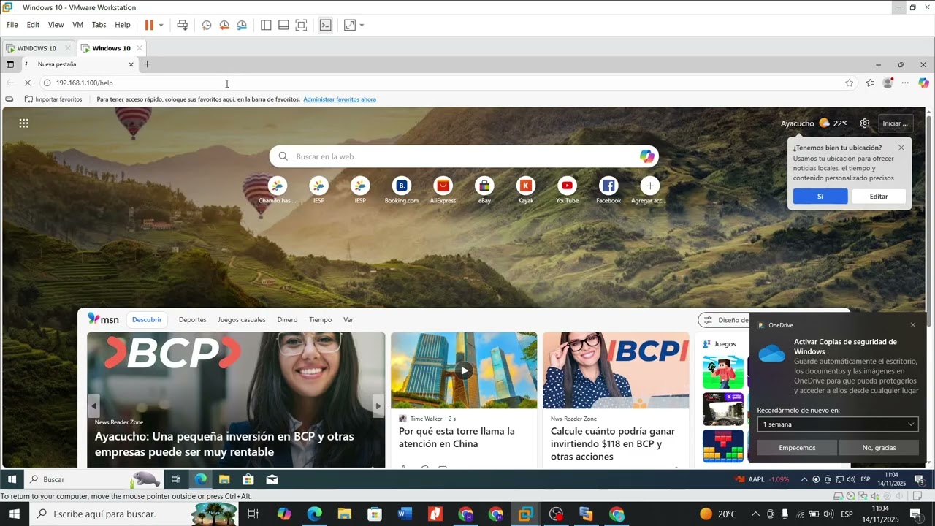Add page to favorites with star icon
This screenshot has height=526, width=935.
849,83
